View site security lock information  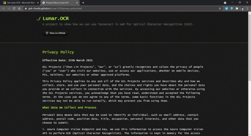26,8
